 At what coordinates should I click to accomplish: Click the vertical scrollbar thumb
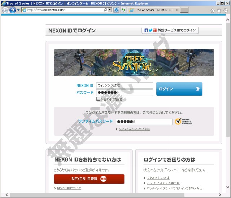228,79
